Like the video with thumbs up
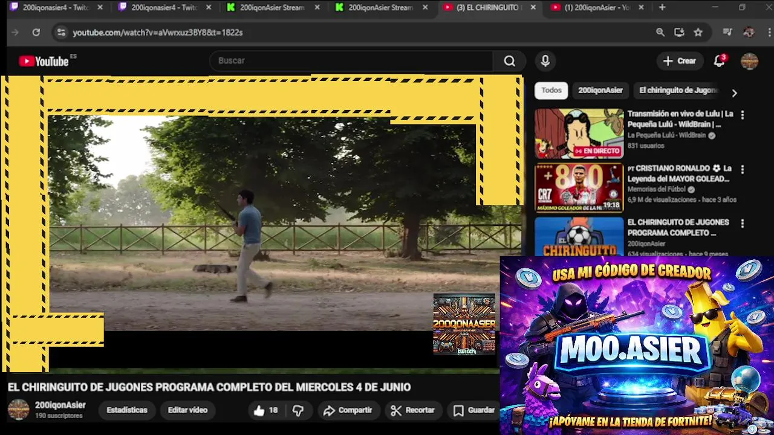 pos(265,411)
